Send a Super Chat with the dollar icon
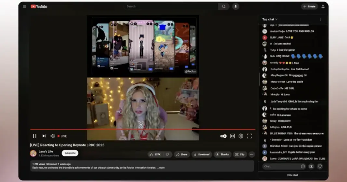This screenshot has height=182, width=347. [311, 166]
